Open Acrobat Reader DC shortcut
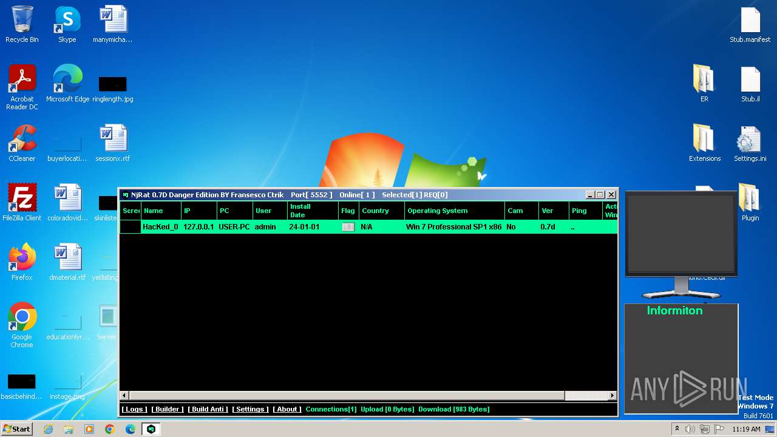Viewport: 777px width, 437px height. tap(22, 87)
